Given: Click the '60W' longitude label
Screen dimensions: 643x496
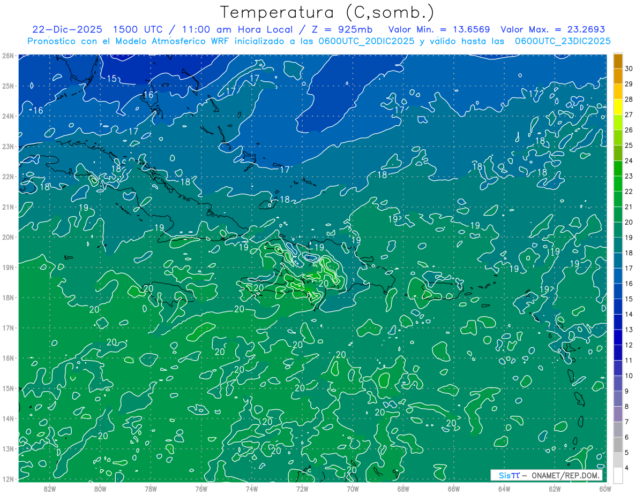Looking at the screenshot, I should tap(605, 489).
